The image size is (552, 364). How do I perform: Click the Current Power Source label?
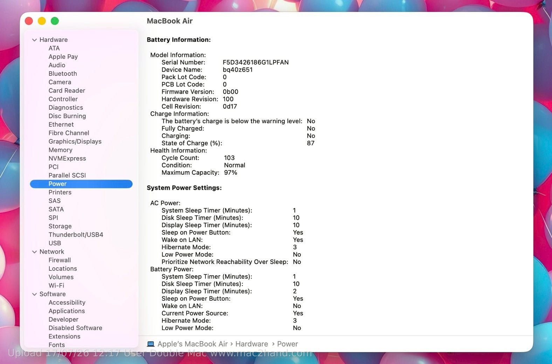(195, 313)
